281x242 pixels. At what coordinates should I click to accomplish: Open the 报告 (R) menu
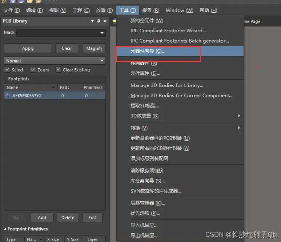[151, 11]
